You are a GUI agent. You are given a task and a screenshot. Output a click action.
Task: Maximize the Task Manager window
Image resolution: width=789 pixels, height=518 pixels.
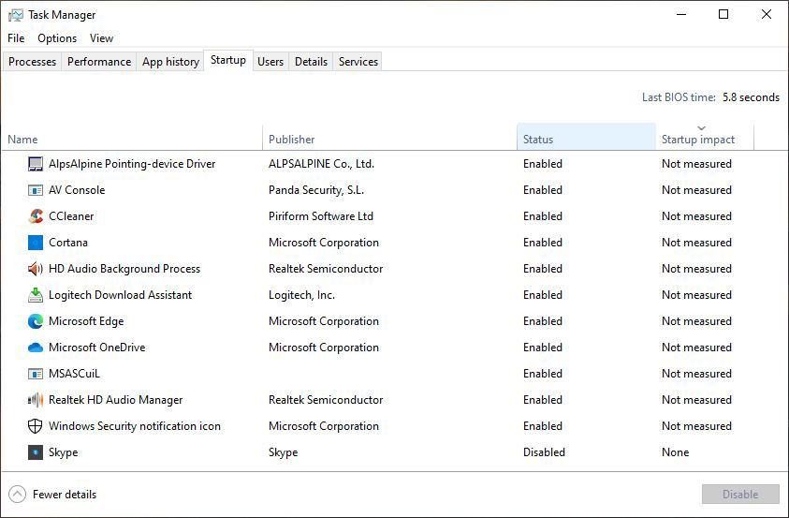click(723, 15)
